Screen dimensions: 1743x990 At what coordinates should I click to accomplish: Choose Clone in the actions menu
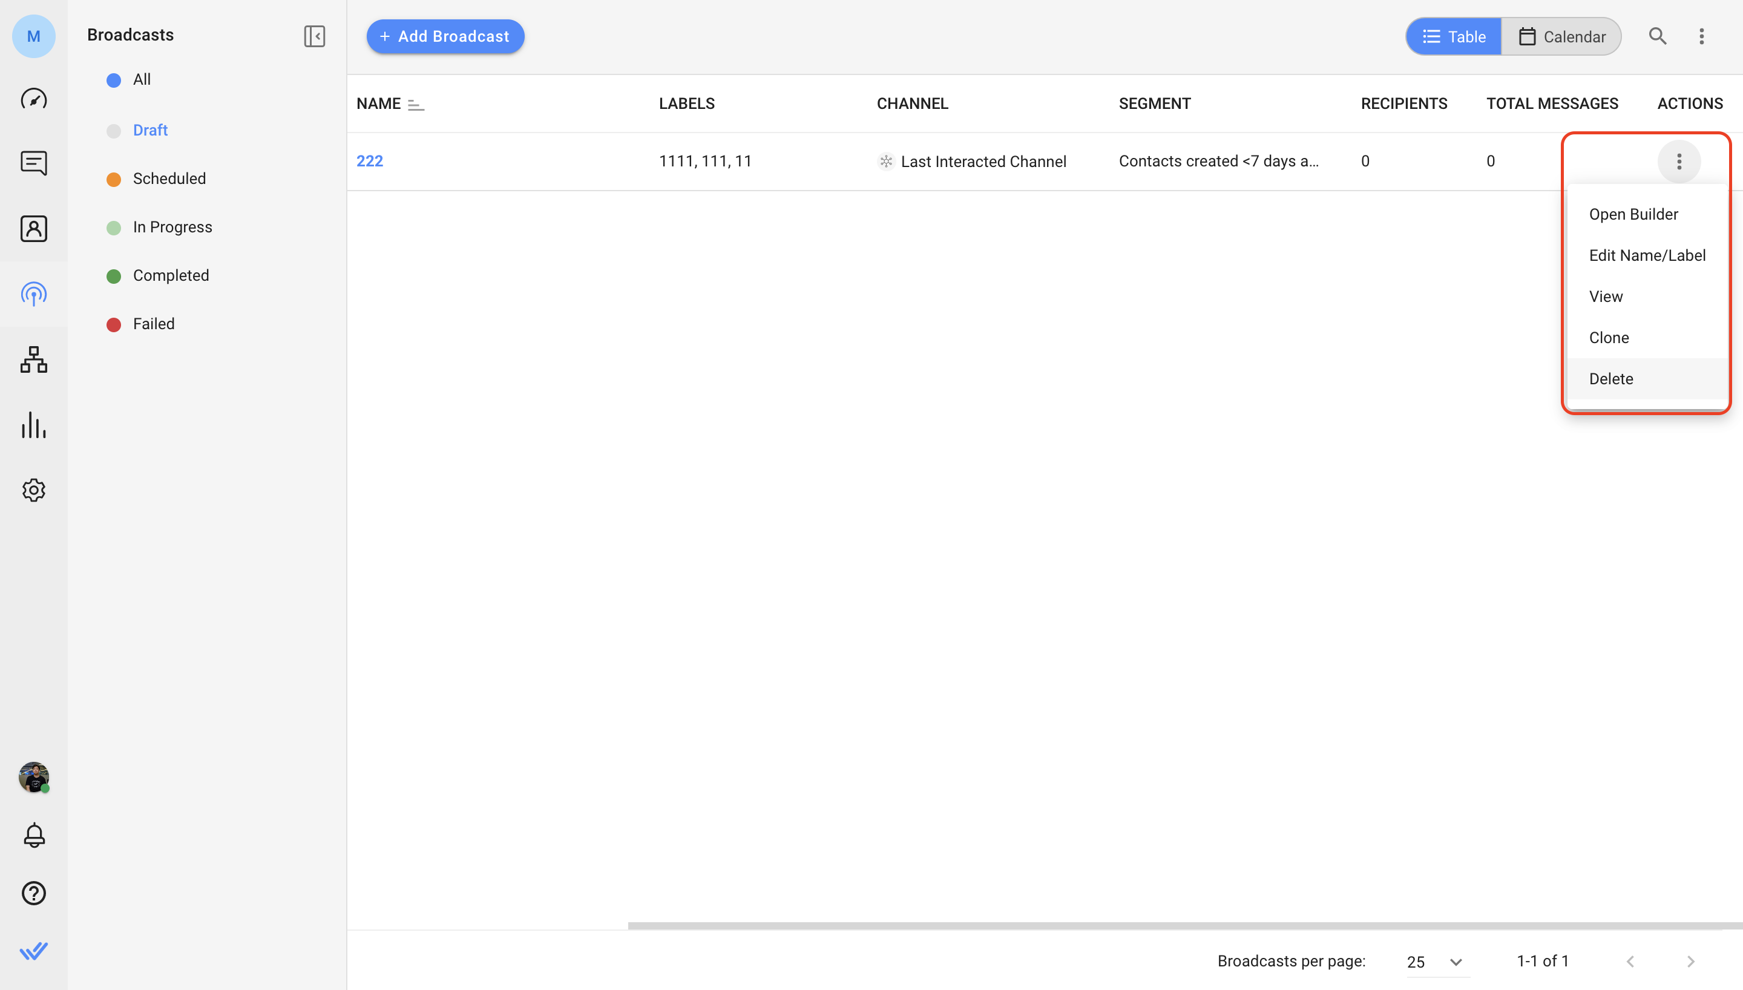pyautogui.click(x=1609, y=338)
